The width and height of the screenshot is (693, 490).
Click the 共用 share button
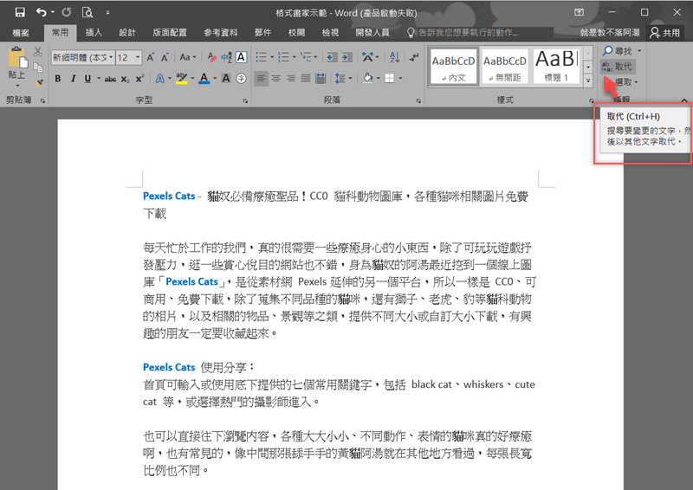665,33
